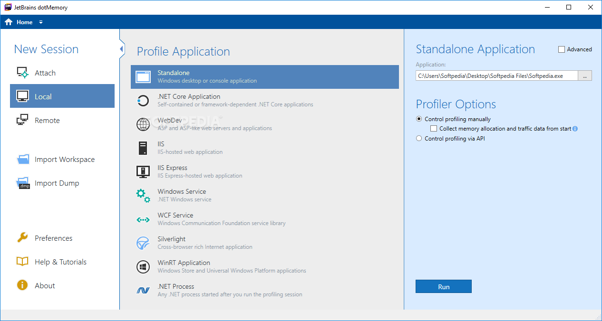Open Import Dump
This screenshot has height=321, width=602.
point(62,183)
